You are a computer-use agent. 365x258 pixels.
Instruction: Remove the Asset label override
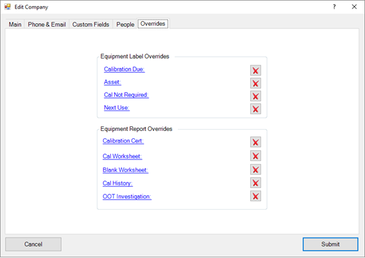256,83
